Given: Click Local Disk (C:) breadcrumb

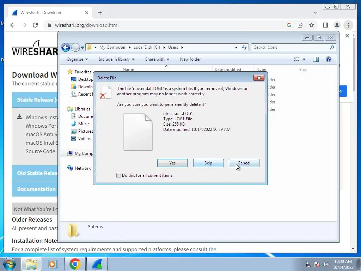Looking at the screenshot, I should point(147,47).
